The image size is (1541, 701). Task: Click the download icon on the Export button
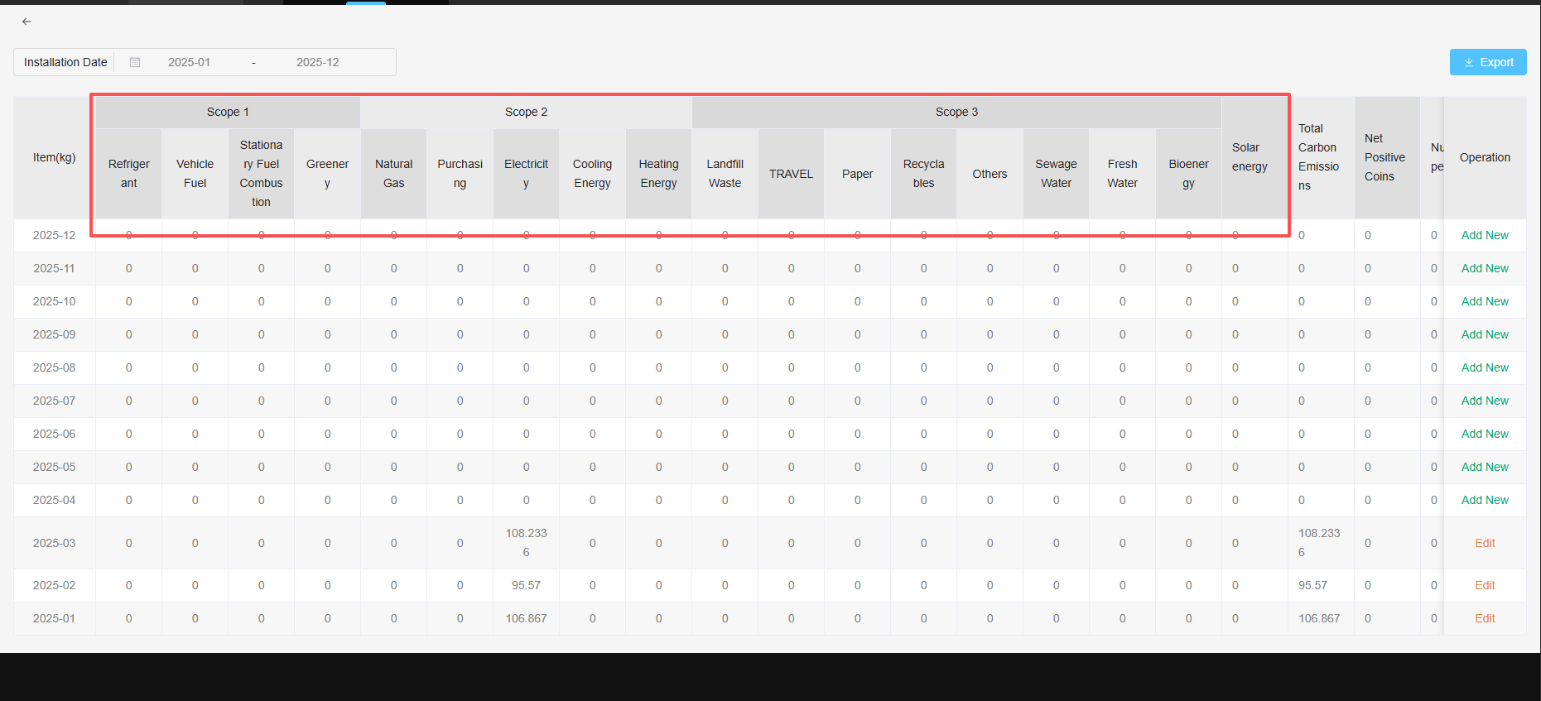click(x=1469, y=62)
